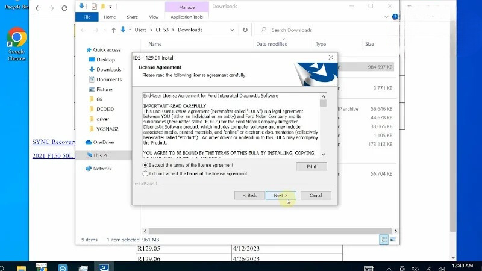
Task: Reload the browser page
Action: tap(64, 8)
